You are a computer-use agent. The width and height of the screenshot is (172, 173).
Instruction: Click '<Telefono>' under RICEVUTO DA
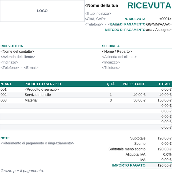point(10,68)
